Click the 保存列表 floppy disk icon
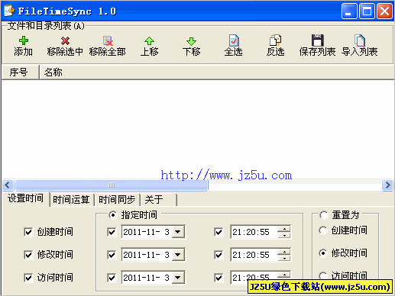Image resolution: width=395 pixels, height=296 pixels. click(317, 40)
